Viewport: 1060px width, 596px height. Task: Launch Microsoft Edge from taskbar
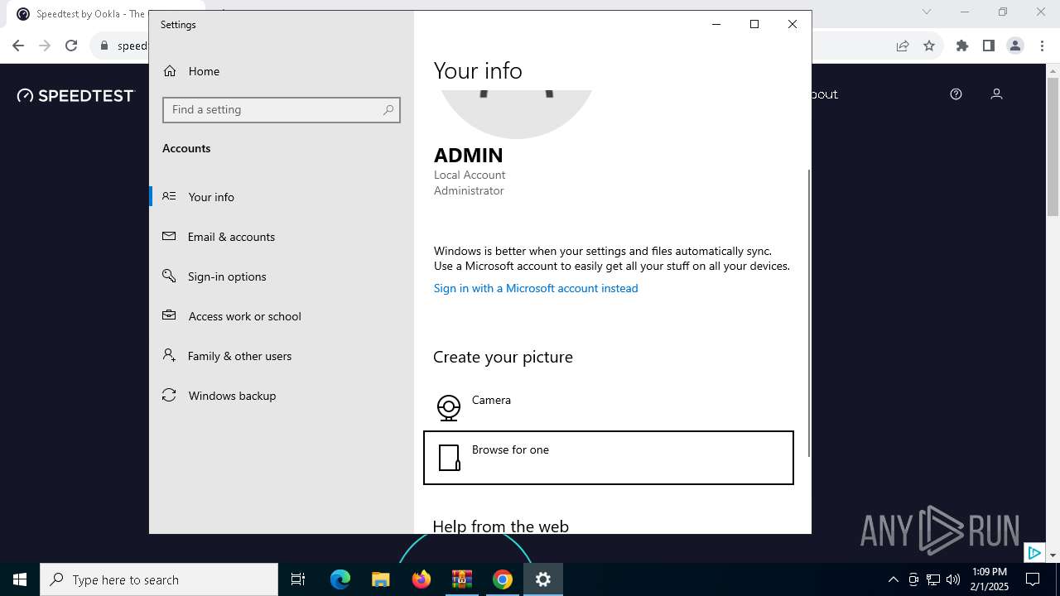click(x=340, y=579)
